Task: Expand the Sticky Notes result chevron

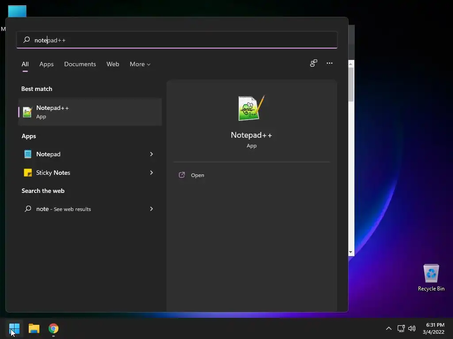Action: [x=151, y=173]
